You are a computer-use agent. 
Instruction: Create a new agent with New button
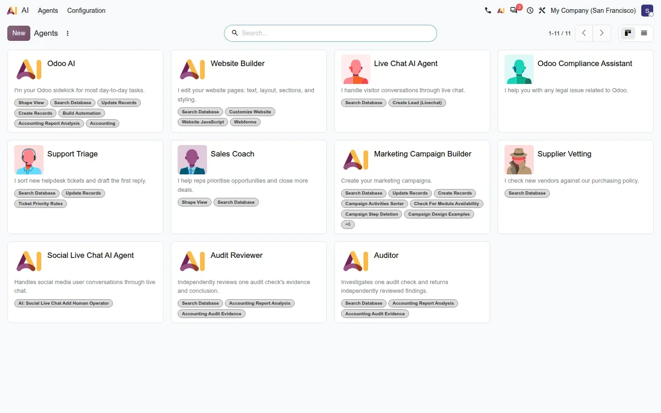[19, 33]
